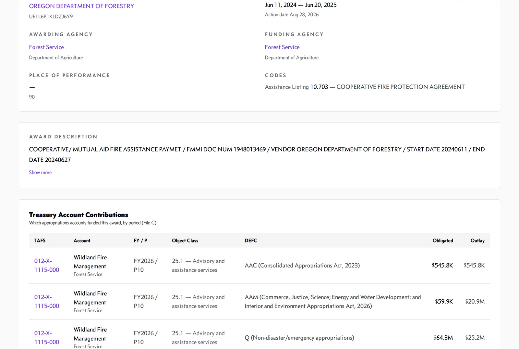Screen dimensions: 519x349
Task: Open the Forest Service link under Funding Agency
Action: pyautogui.click(x=282, y=47)
